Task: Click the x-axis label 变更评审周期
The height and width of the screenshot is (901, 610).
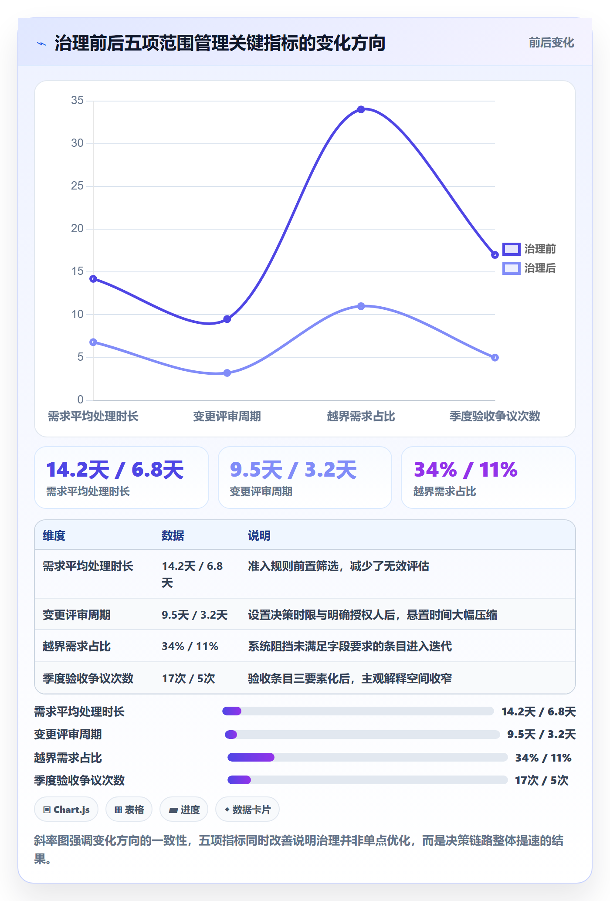Action: point(227,416)
